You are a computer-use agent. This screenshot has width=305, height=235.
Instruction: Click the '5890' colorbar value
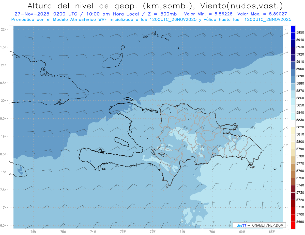click(300, 76)
